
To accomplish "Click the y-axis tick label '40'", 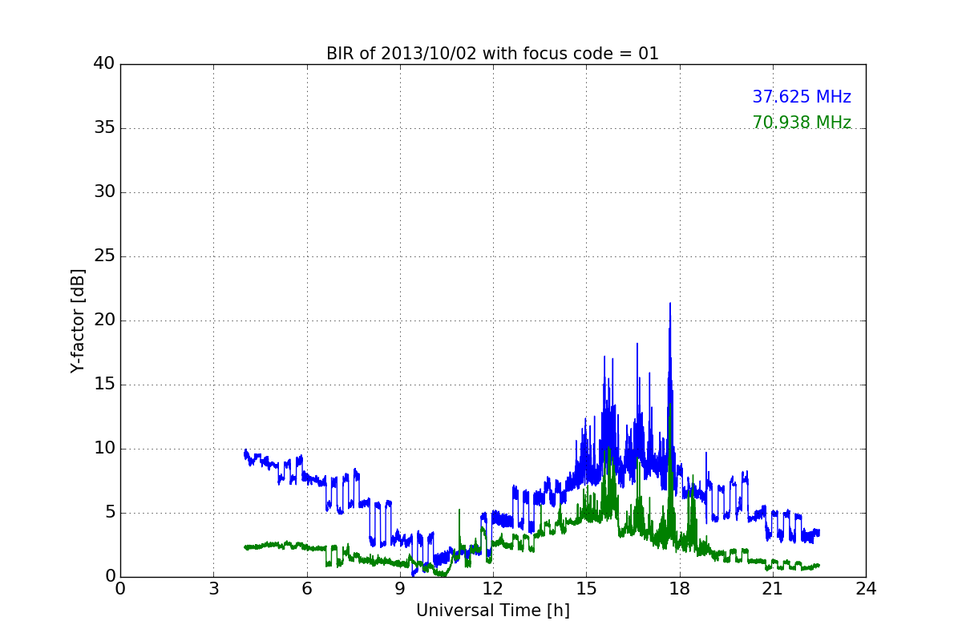I will (x=104, y=64).
